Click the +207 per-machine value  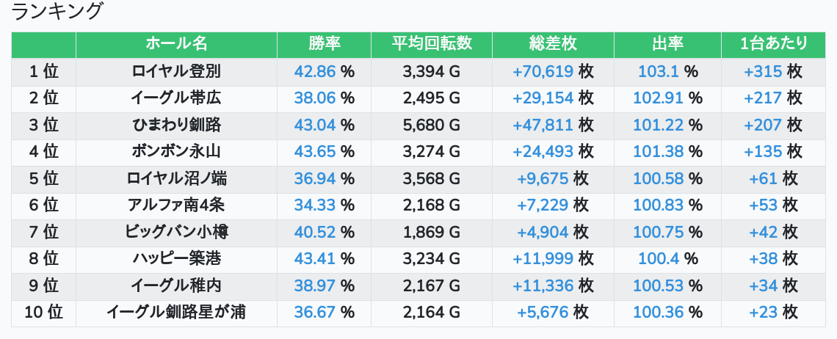763,125
